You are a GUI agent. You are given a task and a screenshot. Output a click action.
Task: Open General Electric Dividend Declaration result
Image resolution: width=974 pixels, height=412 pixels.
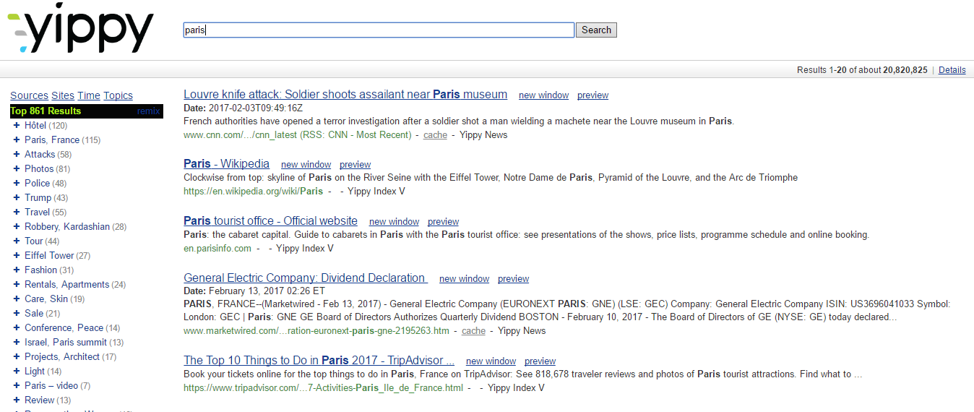pos(305,278)
